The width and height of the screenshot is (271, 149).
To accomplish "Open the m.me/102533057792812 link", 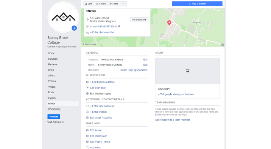I will point(104,27).
